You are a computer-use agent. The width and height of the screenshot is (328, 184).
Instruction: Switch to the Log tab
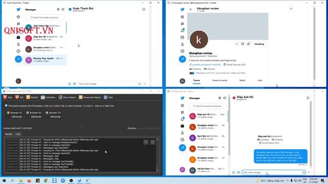(x=18, y=134)
